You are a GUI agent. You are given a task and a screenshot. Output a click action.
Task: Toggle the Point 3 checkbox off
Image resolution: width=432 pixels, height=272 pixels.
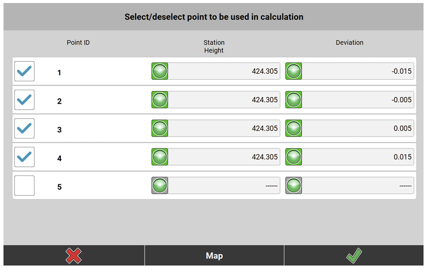point(24,129)
